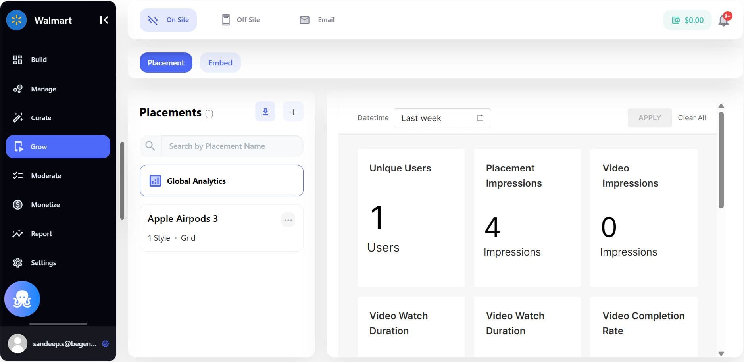
Task: Select Global Analytics placement
Action: [x=221, y=181]
